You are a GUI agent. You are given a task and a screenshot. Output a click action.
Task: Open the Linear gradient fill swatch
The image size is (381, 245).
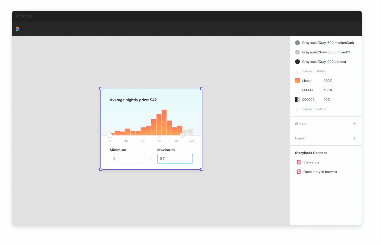click(297, 81)
